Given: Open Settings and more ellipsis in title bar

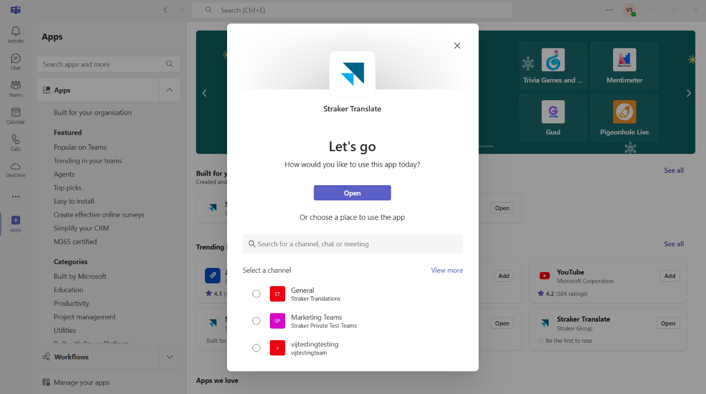Looking at the screenshot, I should [x=610, y=10].
